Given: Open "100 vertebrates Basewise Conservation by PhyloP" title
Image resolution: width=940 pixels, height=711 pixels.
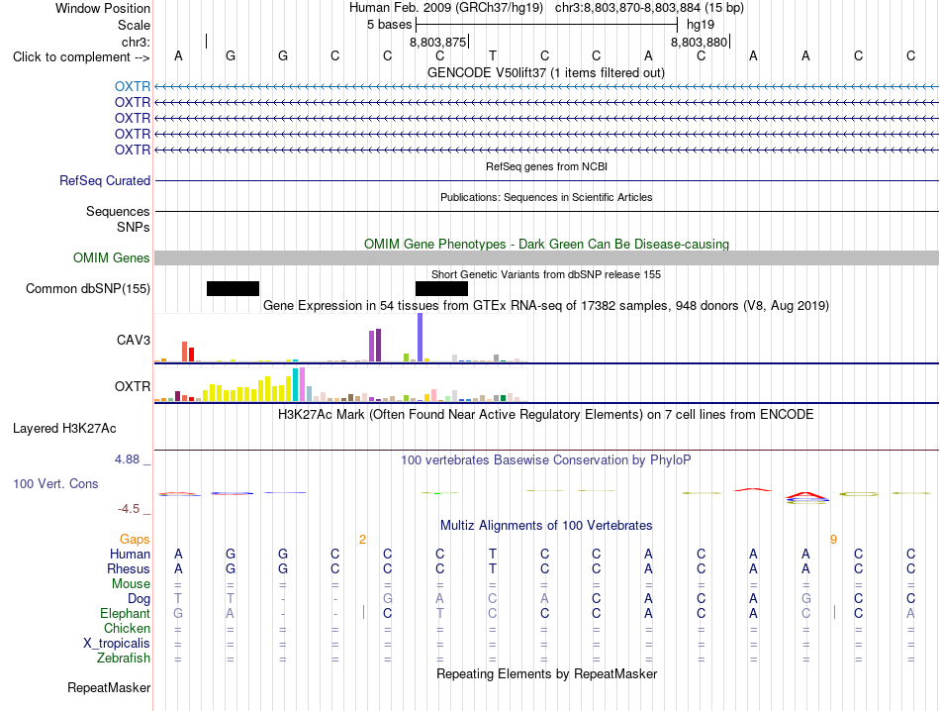Looking at the screenshot, I should click(x=546, y=460).
